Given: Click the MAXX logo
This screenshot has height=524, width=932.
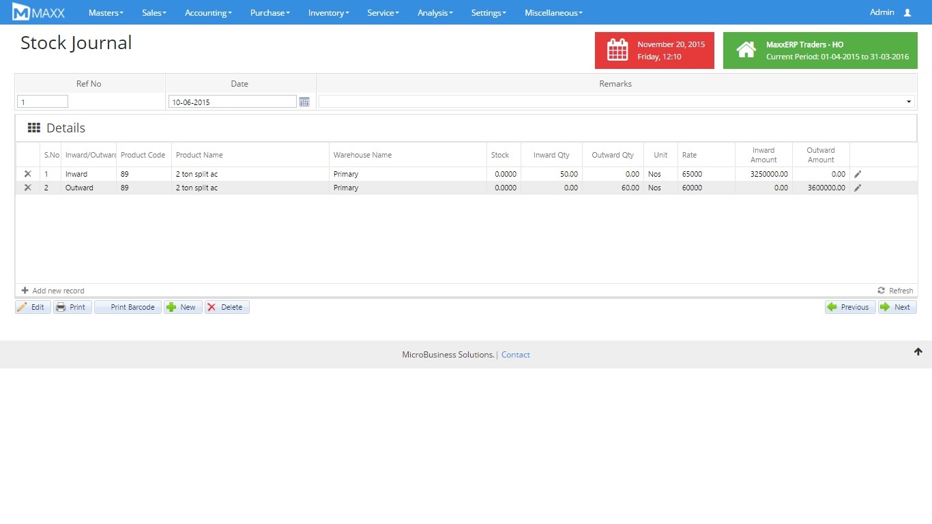Looking at the screenshot, I should pos(39,12).
